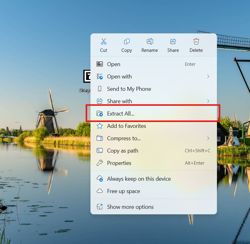
Task: Click the Cut scissors icon
Action: tap(103, 42)
